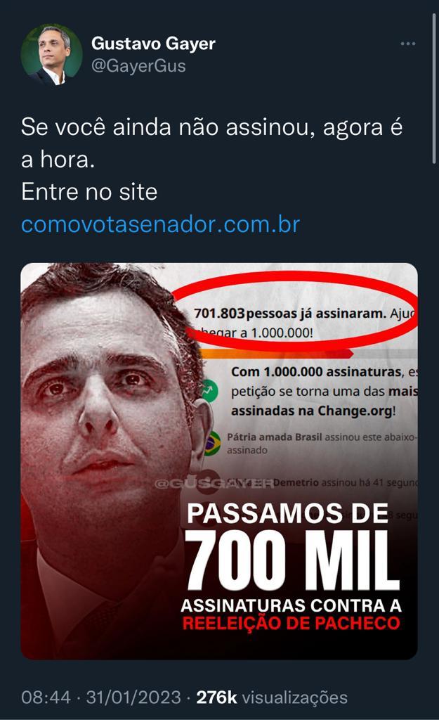
Task: Open the three-dot more options menu
Action: pyautogui.click(x=407, y=44)
